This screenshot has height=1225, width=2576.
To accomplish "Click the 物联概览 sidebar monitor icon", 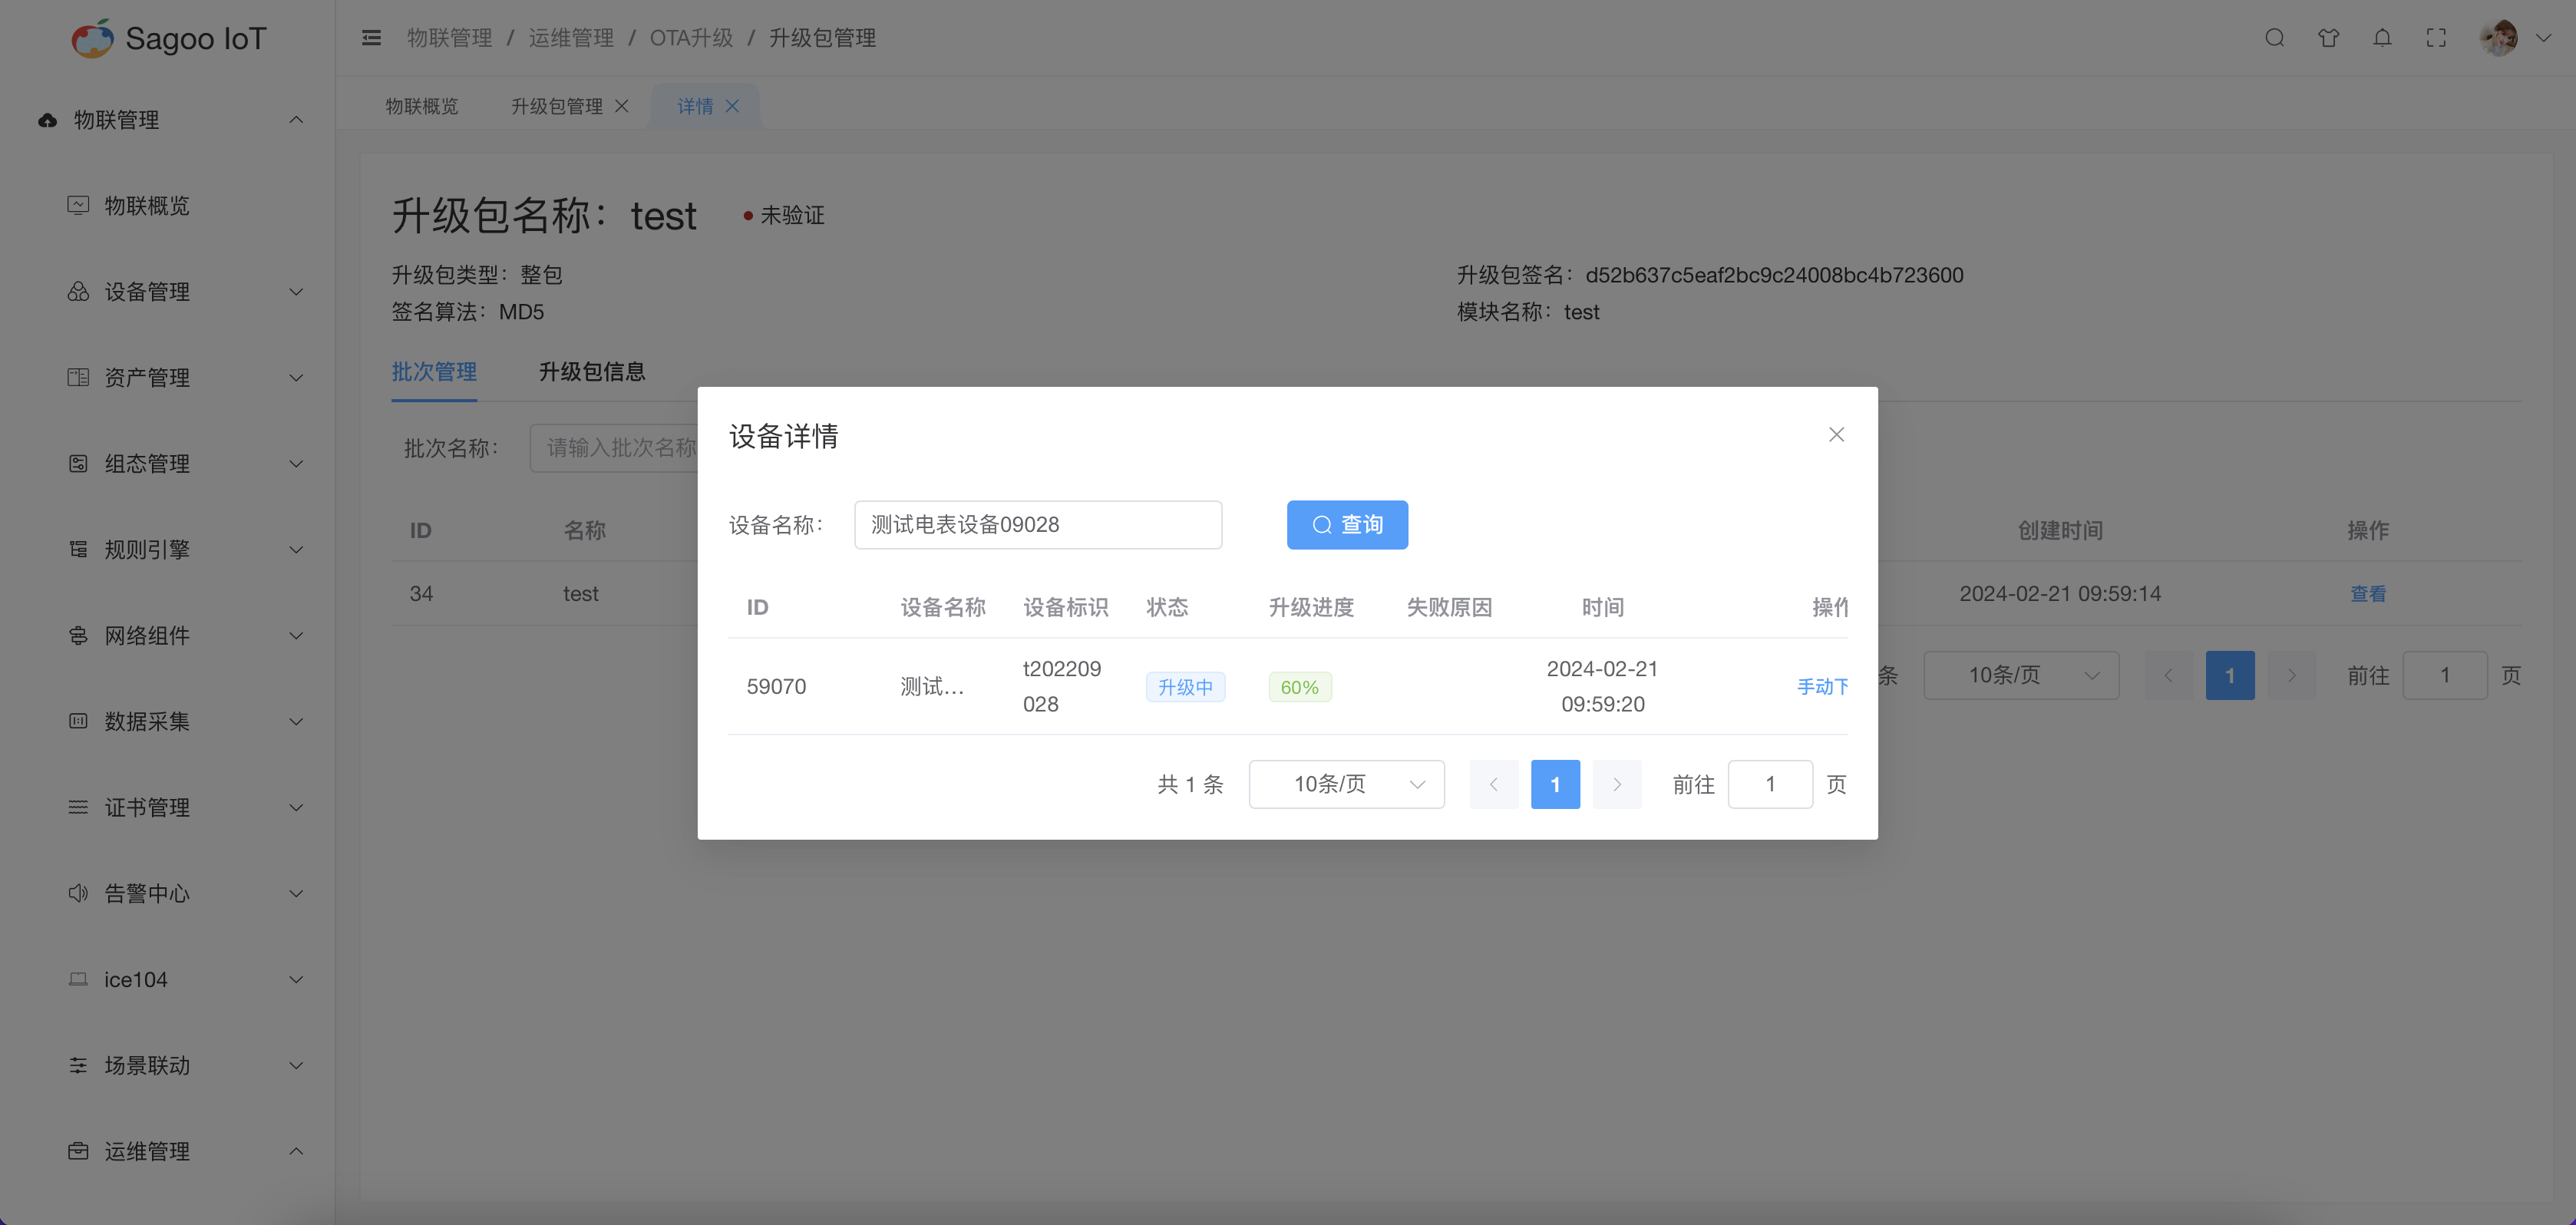I will tap(78, 205).
